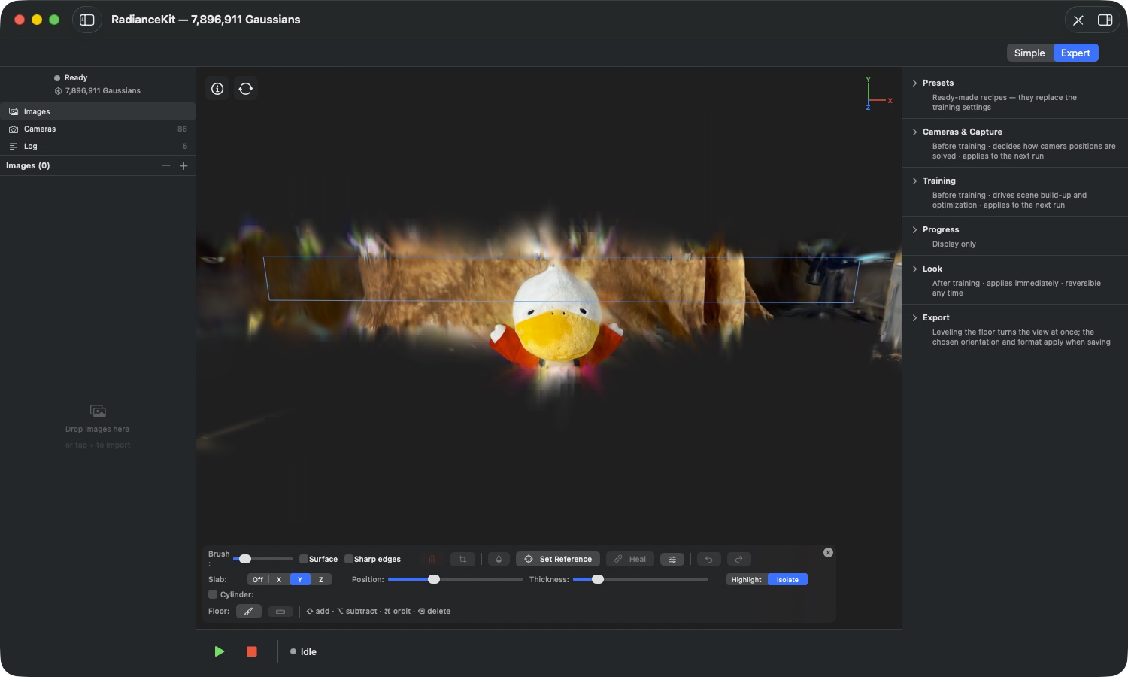The image size is (1128, 677).
Task: Click the Log count 5
Action: tap(185, 147)
